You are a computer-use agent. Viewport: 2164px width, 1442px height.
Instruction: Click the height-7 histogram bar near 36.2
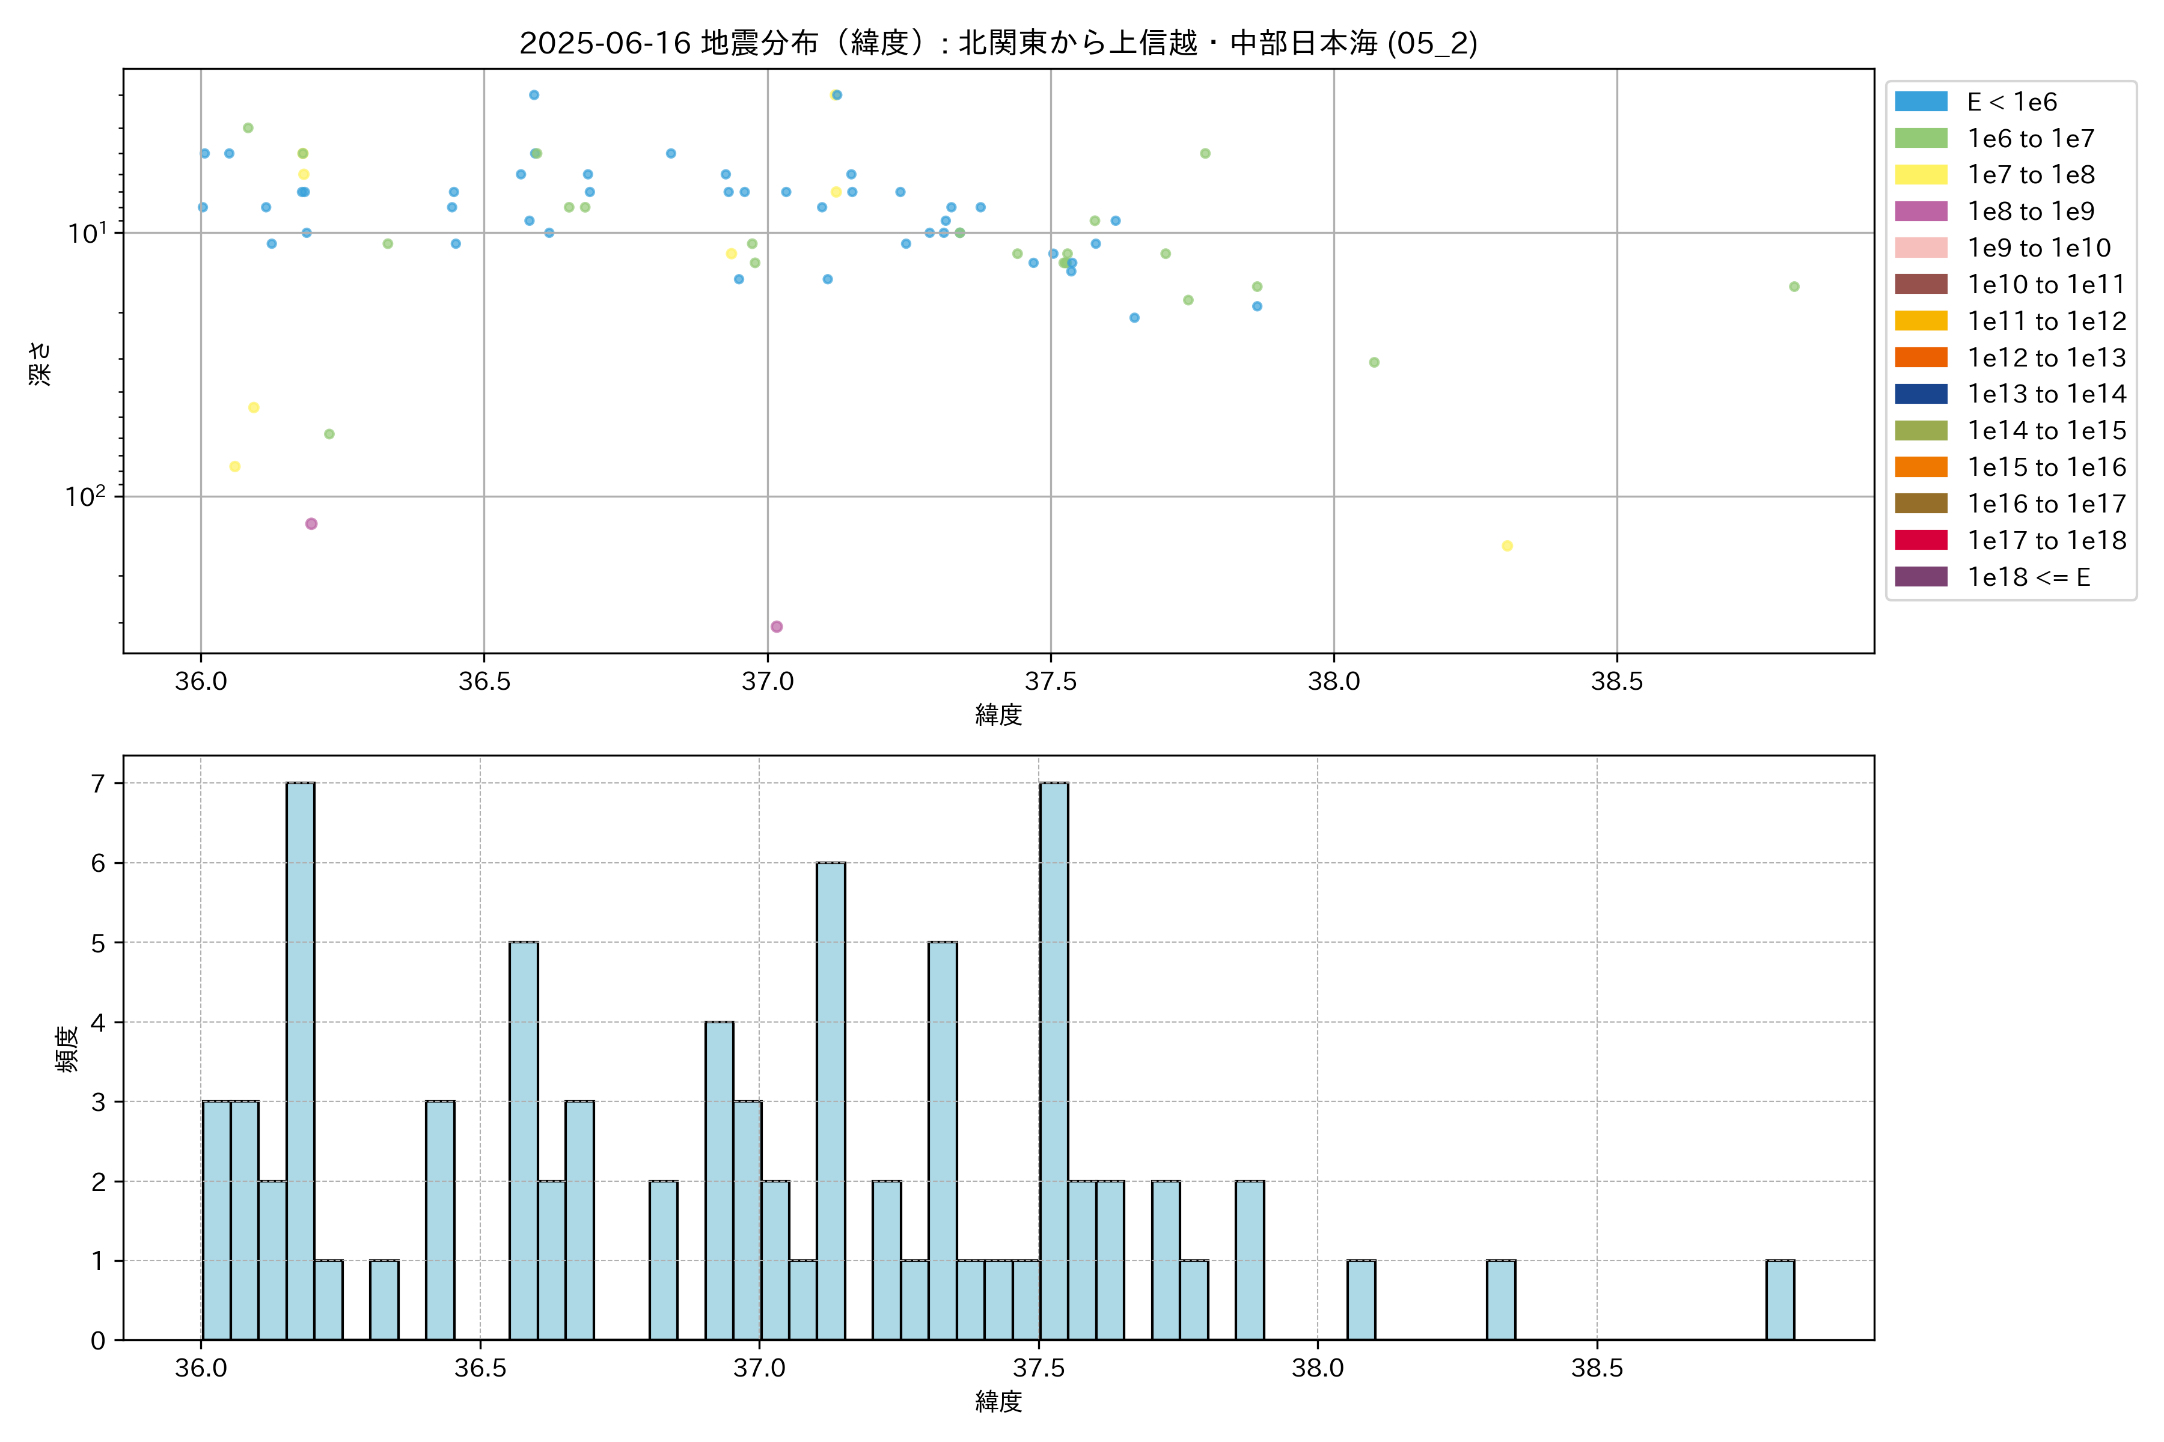300,1060
